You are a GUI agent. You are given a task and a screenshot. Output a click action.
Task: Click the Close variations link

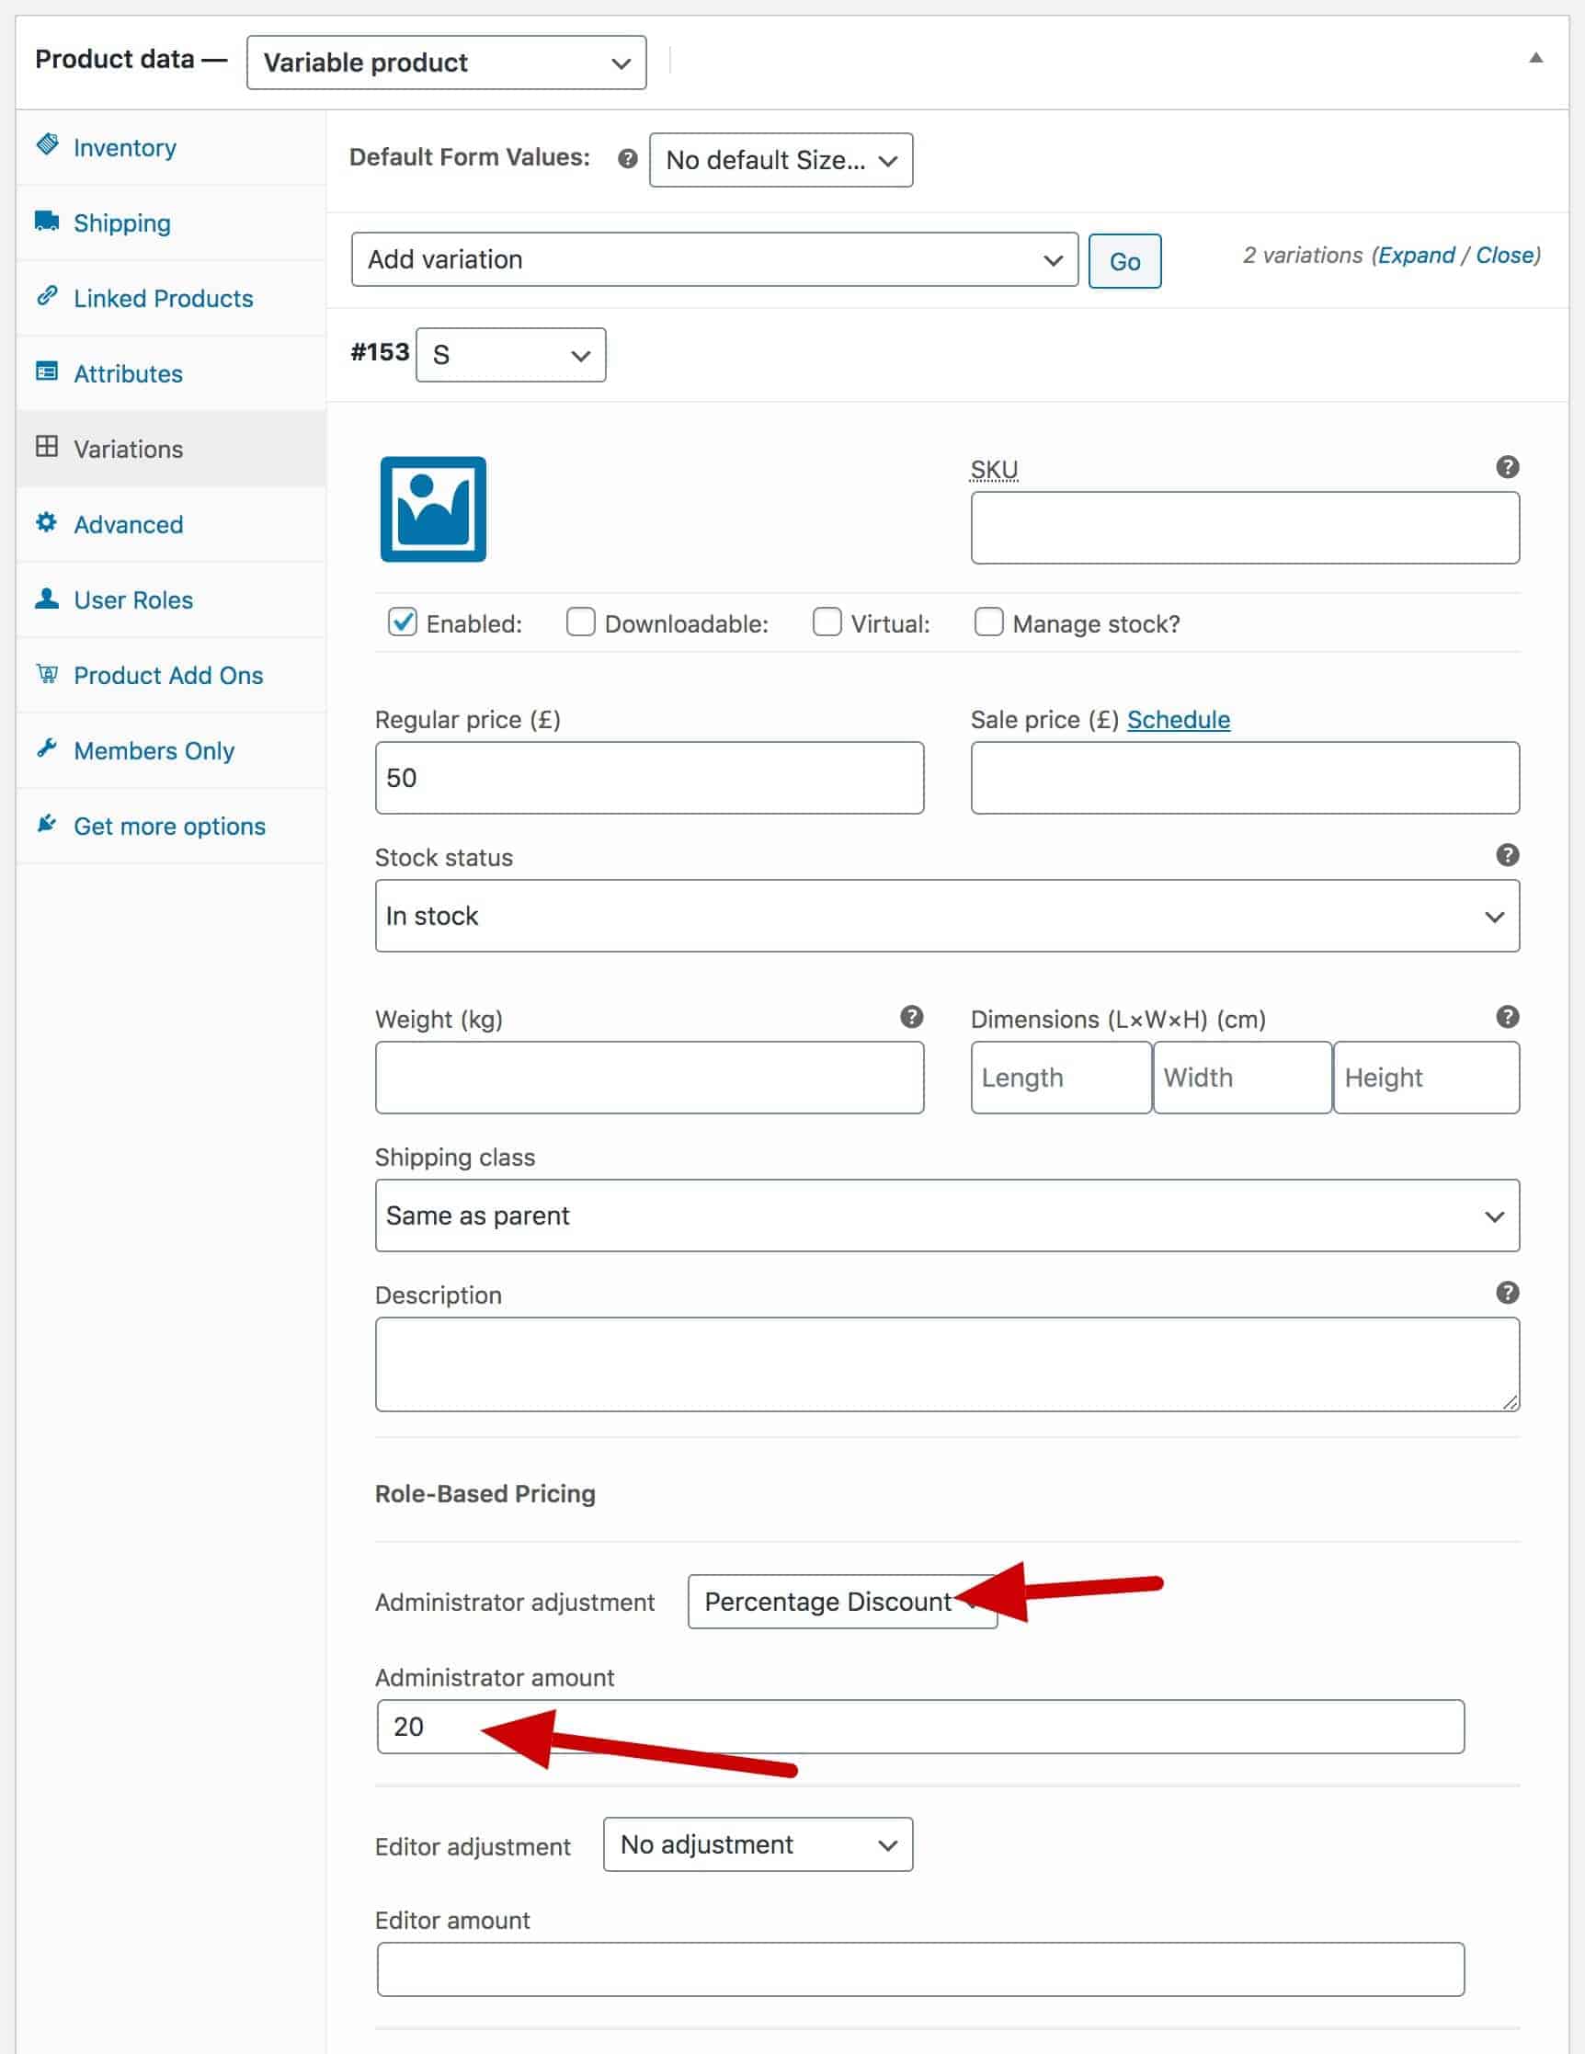tap(1505, 255)
